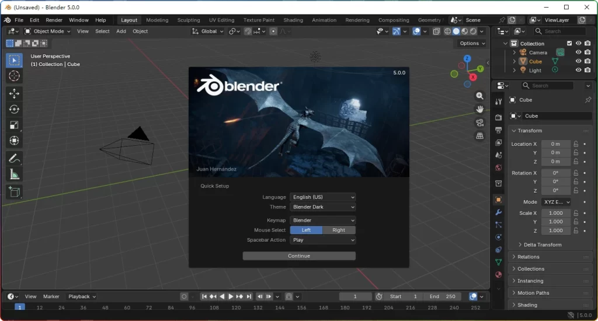This screenshot has height=321, width=598.
Task: Open the viewport Options button
Action: (472, 43)
